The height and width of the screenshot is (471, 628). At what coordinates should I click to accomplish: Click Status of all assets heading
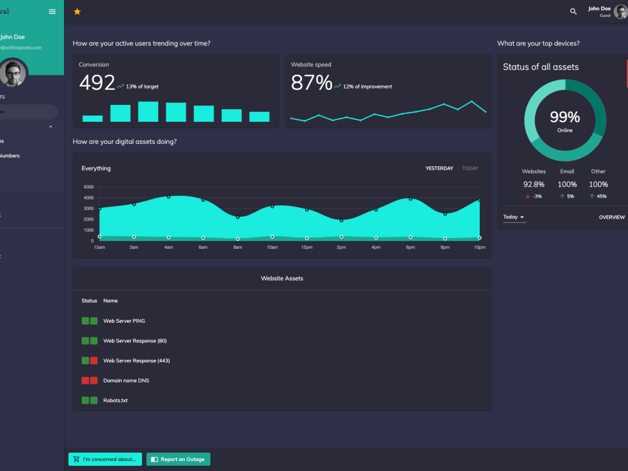541,67
